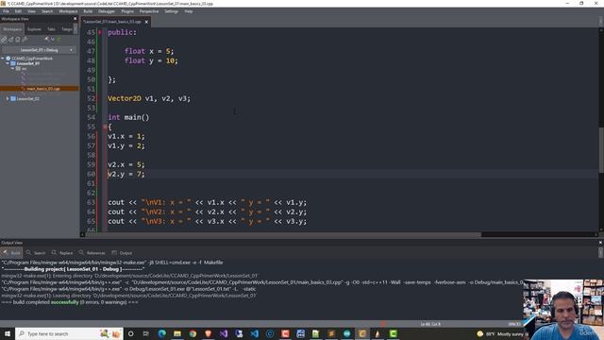Click the editor horizontal scrollbar
Image resolution: width=604 pixels, height=340 pixels.
[283, 234]
